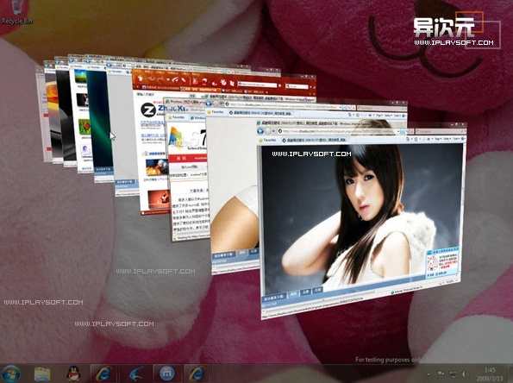Open the QQ penguin taskbar icon

tap(73, 374)
